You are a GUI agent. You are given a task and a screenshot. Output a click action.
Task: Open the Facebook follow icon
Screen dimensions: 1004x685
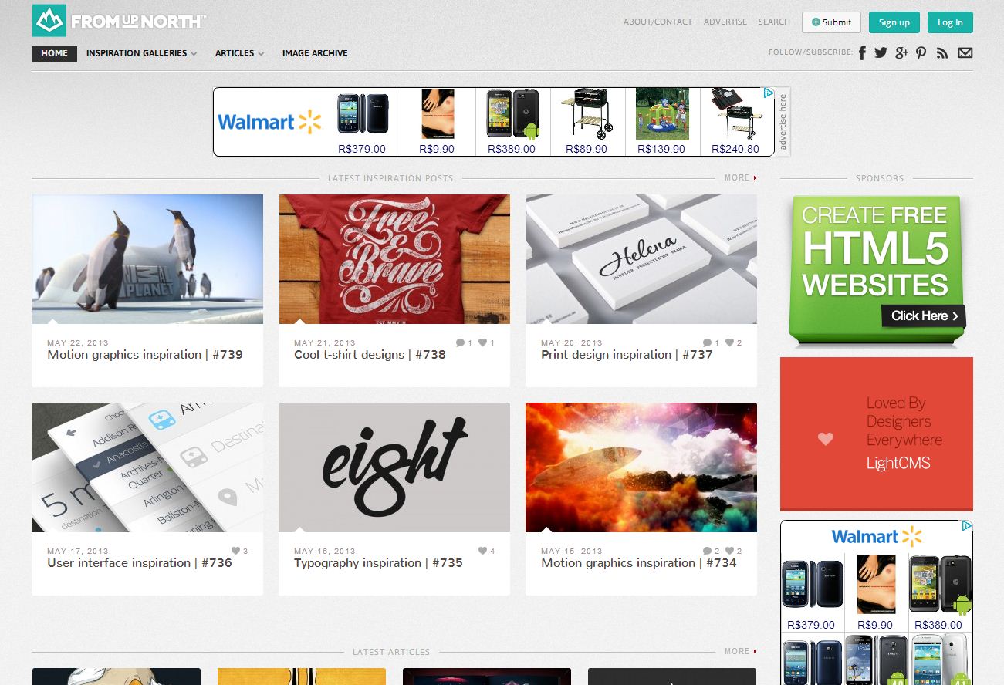(862, 53)
